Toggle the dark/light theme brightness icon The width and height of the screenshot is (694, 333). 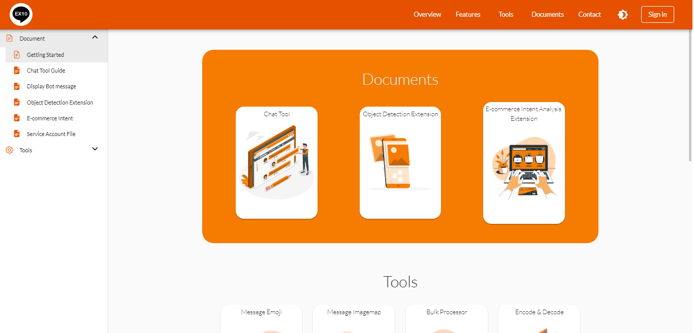coord(622,15)
